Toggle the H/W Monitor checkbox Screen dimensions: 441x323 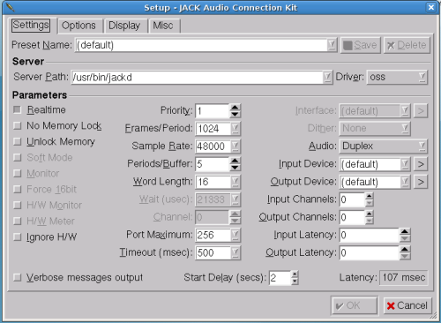[18, 205]
